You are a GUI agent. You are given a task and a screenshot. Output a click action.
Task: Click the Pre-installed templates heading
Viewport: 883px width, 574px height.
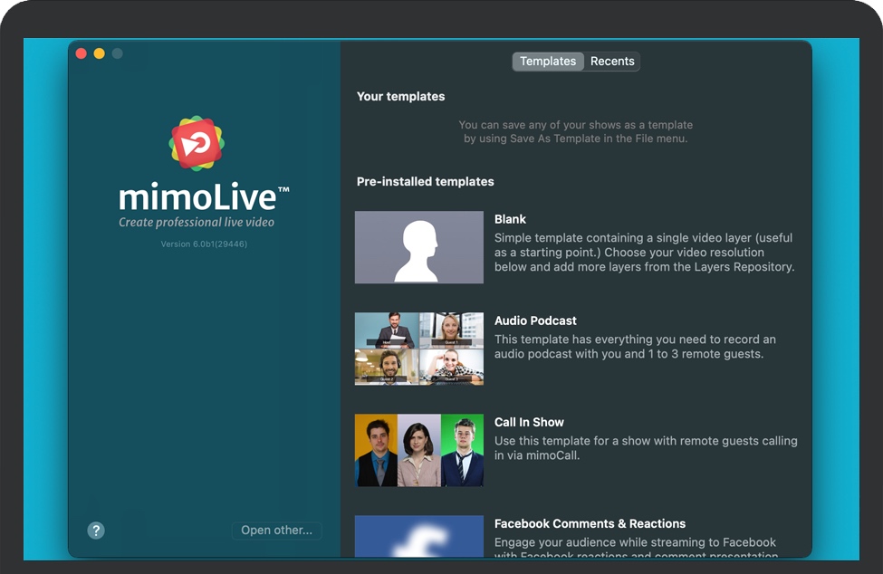pyautogui.click(x=425, y=182)
